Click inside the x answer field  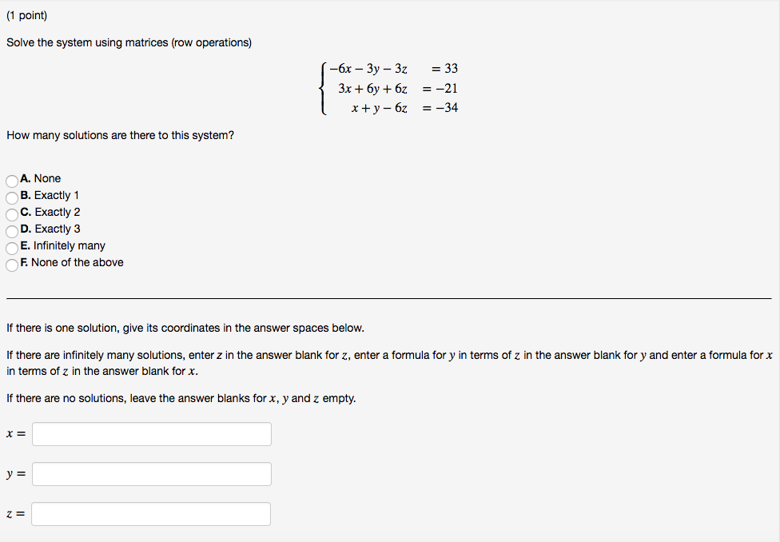[150, 434]
